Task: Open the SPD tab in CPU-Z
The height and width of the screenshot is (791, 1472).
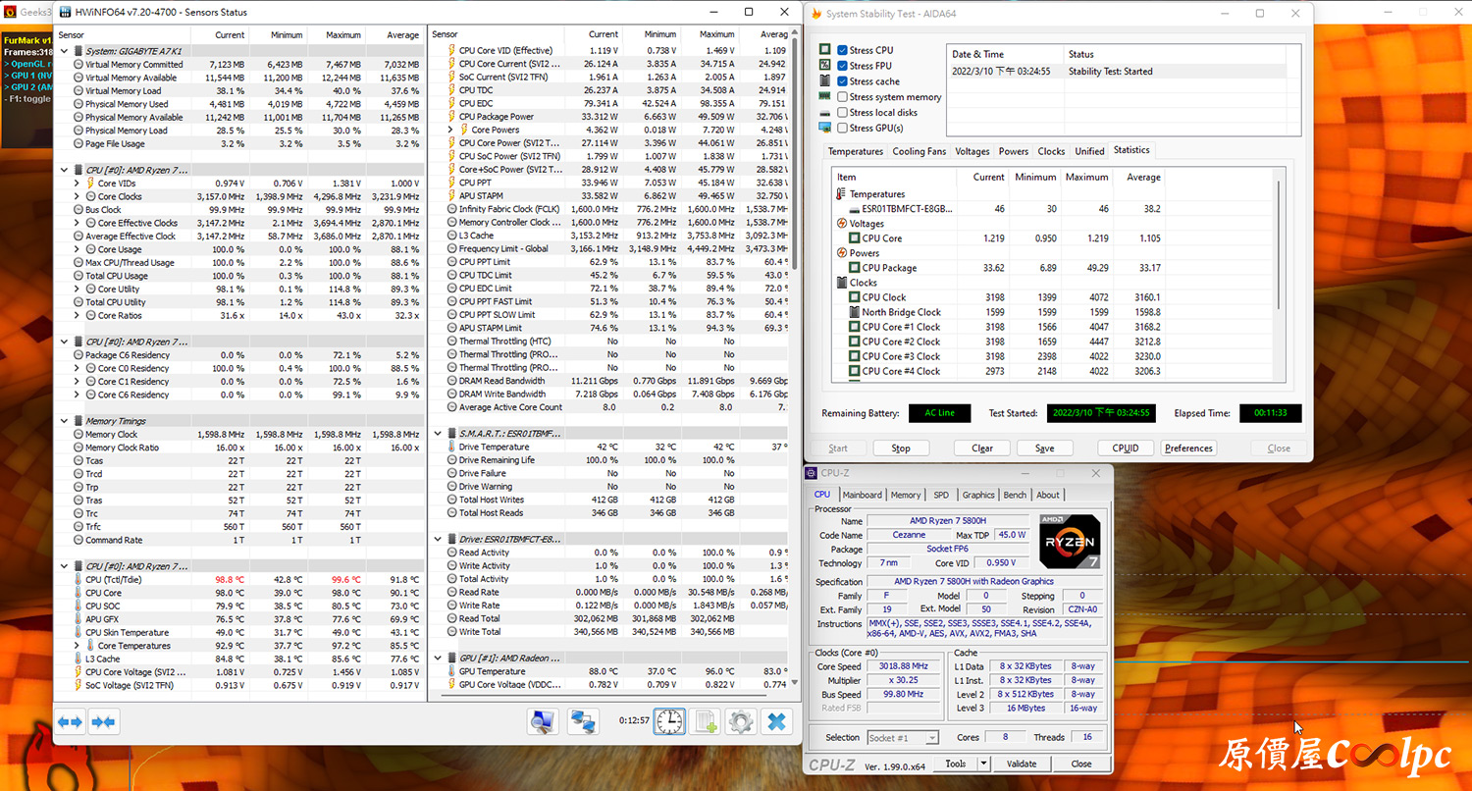Action: (x=941, y=495)
